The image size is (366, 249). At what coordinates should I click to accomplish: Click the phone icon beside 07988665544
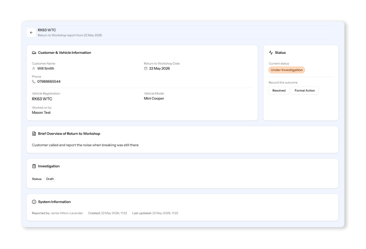[34, 81]
